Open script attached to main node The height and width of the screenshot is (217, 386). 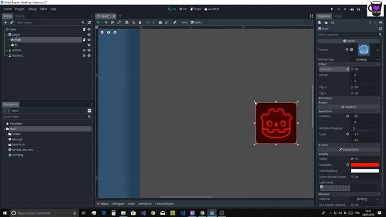(x=84, y=40)
